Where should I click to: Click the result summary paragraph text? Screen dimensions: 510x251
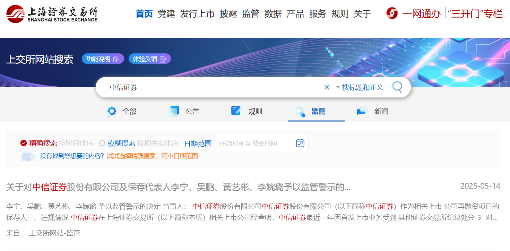[253, 212]
